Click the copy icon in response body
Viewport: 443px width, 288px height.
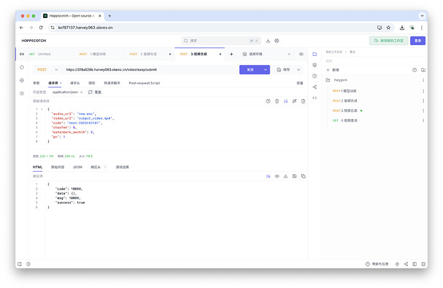coord(304,175)
